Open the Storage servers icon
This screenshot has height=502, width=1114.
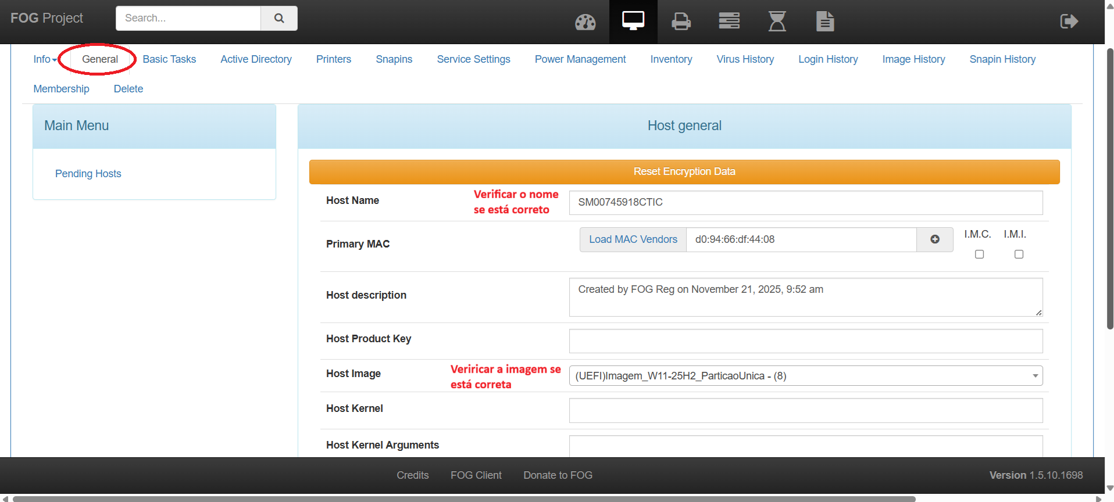tap(729, 21)
